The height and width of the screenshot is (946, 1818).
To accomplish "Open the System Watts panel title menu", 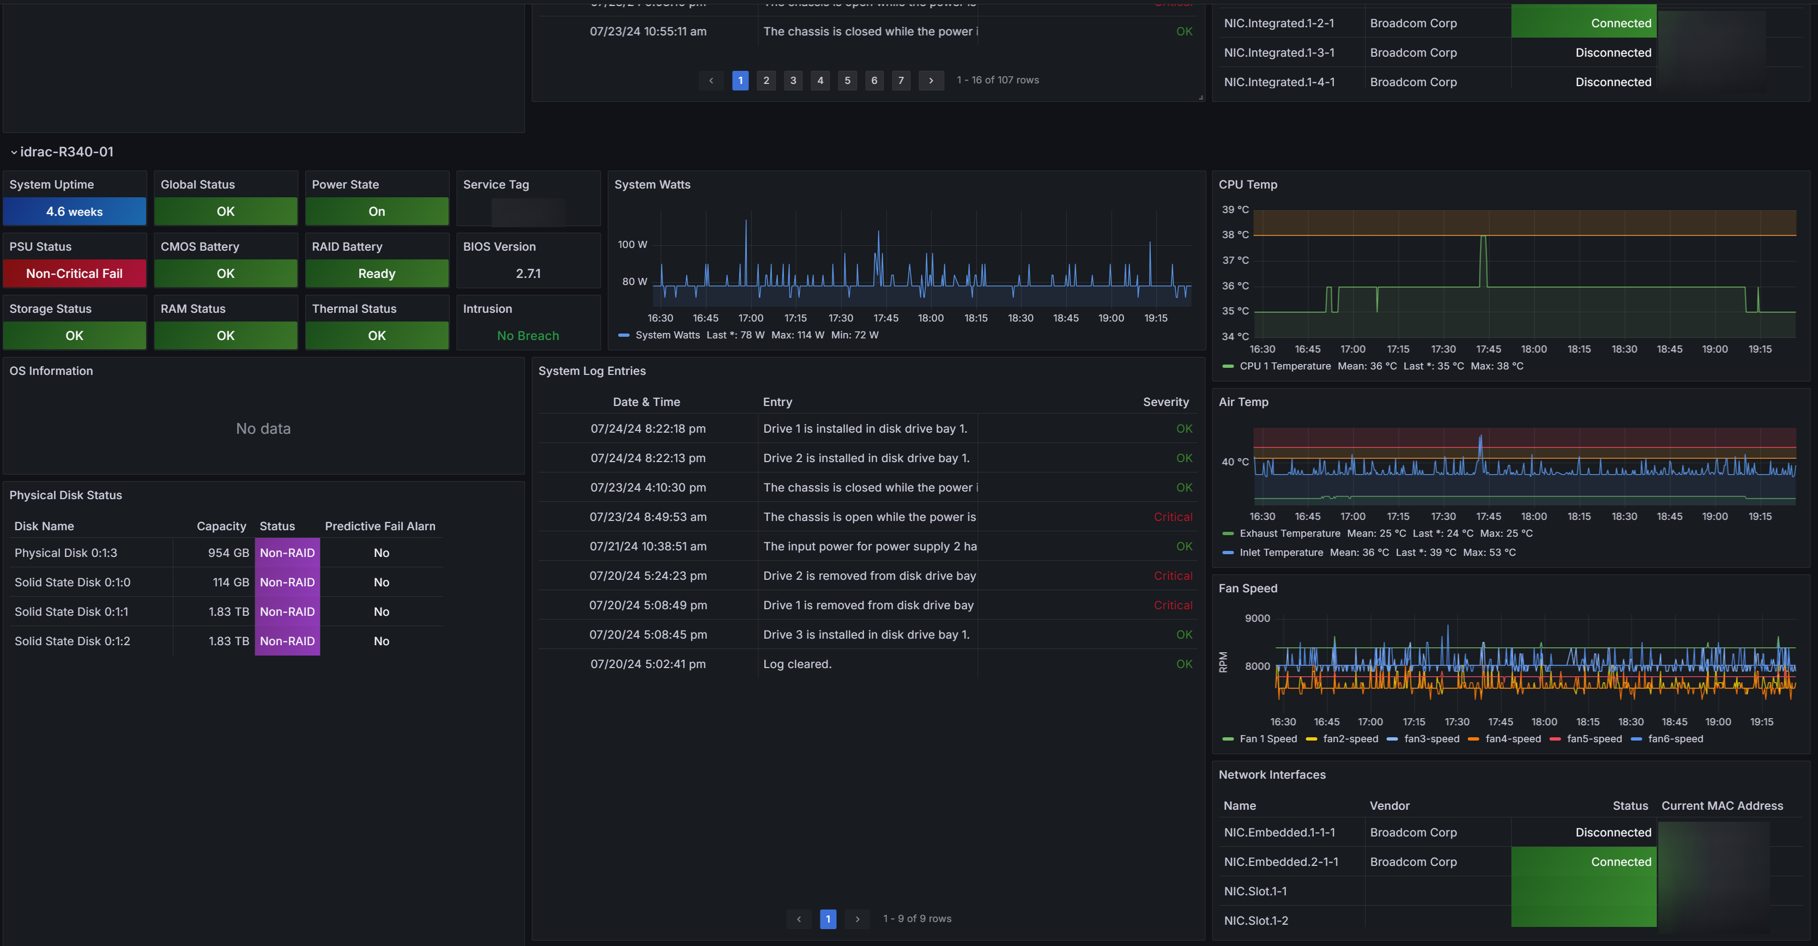I will [652, 184].
